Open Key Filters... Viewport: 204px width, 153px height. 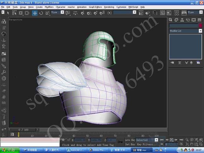(147, 144)
